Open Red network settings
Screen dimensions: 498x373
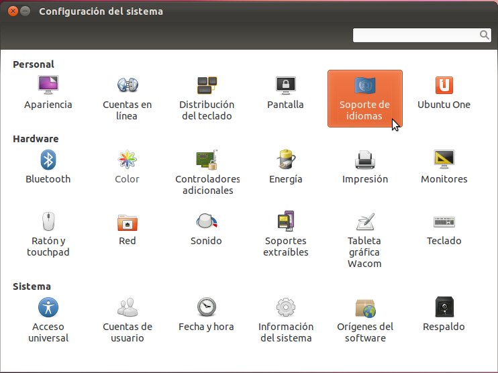coord(127,229)
